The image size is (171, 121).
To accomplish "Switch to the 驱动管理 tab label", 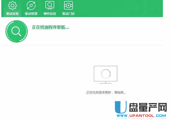I will (31, 14).
